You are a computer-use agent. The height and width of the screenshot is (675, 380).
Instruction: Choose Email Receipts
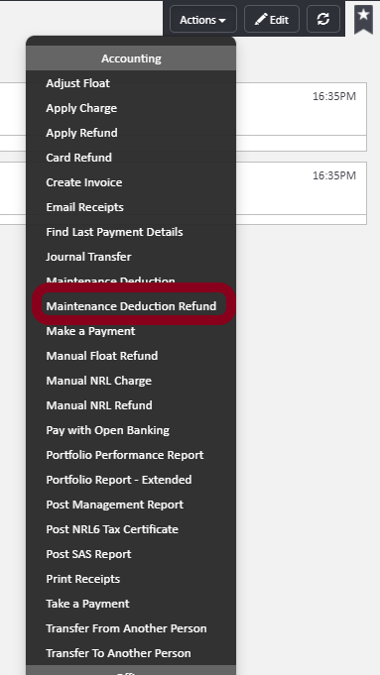pyautogui.click(x=85, y=207)
